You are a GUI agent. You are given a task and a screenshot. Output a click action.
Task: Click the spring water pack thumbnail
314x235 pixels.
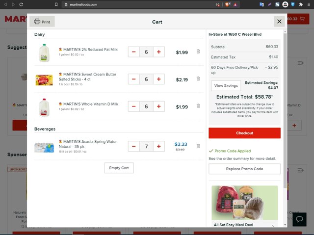tap(44, 148)
